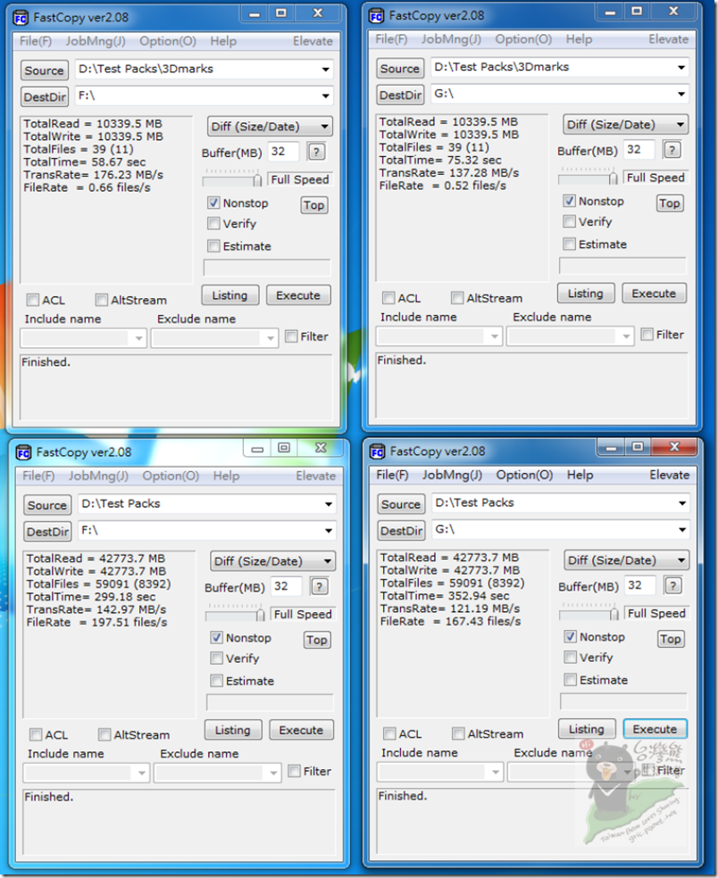Open Help menu in bottom-right window

pyautogui.click(x=580, y=475)
